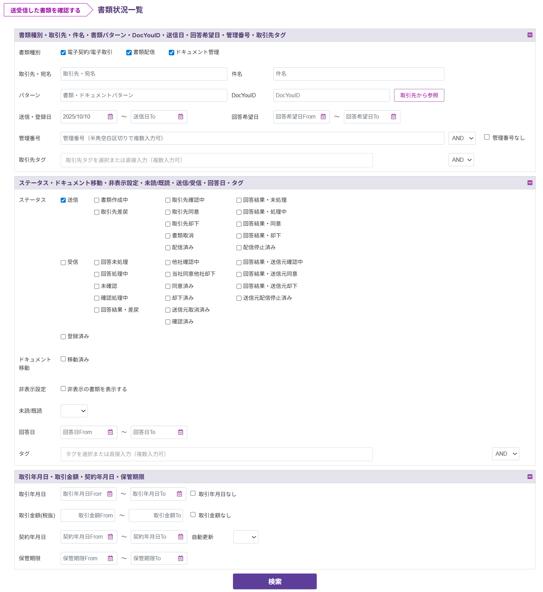This screenshot has width=543, height=592.
Task: Open calendar icon in 保管期限From field
Action: [110, 559]
